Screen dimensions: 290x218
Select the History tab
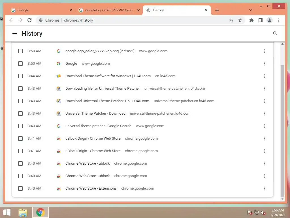[177, 10]
